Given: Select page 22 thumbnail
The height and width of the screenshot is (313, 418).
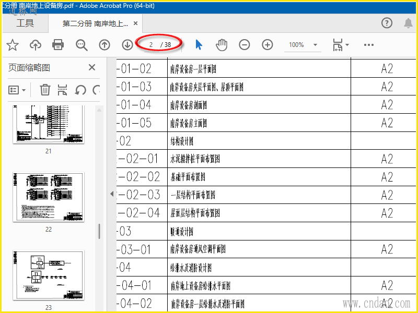Looking at the screenshot, I should coord(49,197).
